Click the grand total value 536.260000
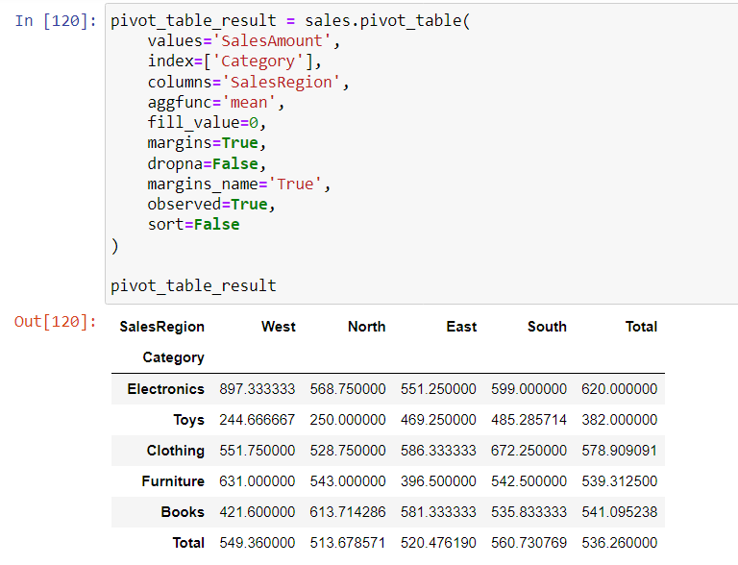 pos(620,543)
